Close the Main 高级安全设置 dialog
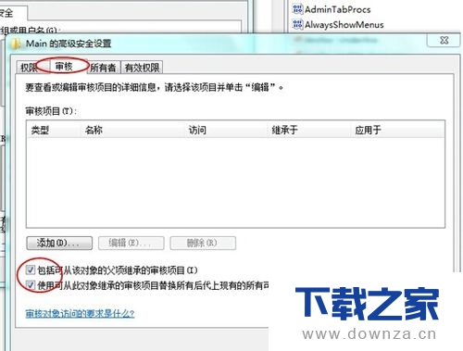This screenshot has width=463, height=351. [x=444, y=41]
